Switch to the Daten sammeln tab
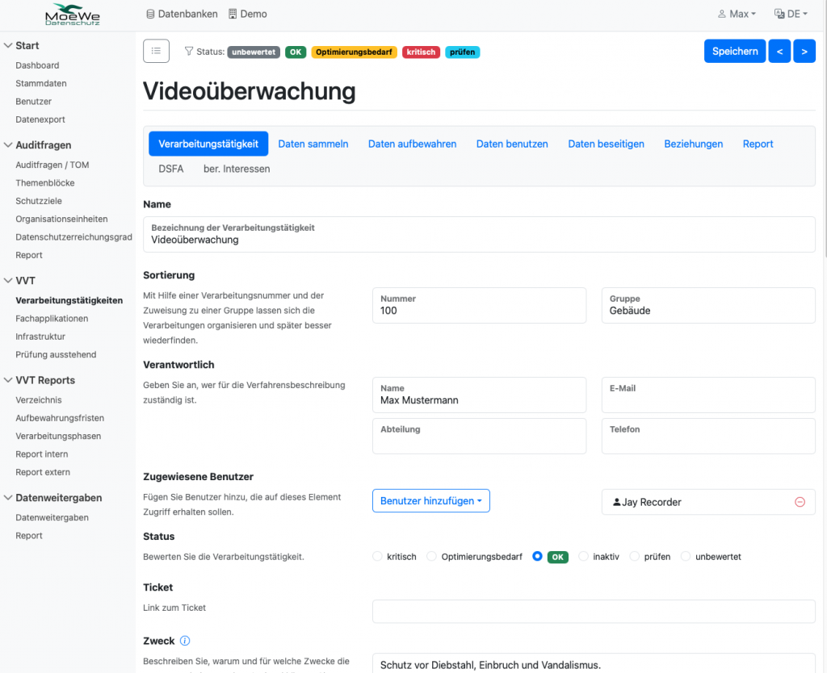The height and width of the screenshot is (673, 827). pos(313,144)
